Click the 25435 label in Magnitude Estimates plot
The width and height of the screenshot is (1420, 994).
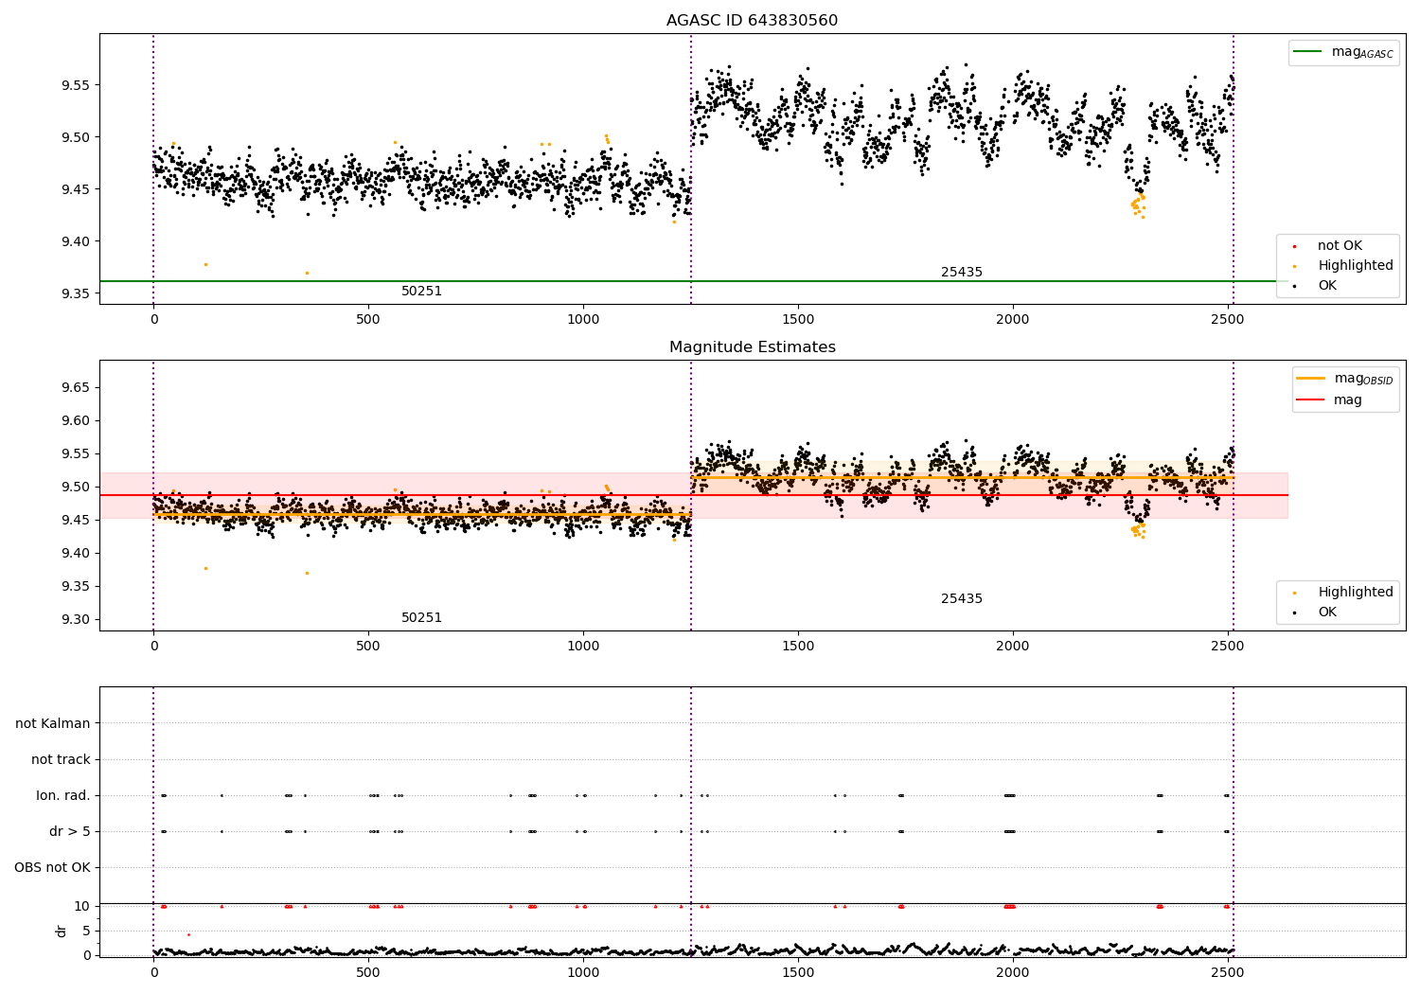click(x=962, y=599)
